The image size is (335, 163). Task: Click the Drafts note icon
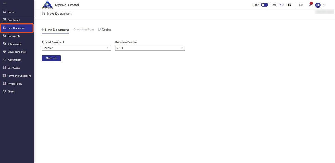pyautogui.click(x=99, y=30)
